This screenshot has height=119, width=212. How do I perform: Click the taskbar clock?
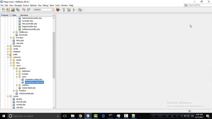click(x=199, y=116)
